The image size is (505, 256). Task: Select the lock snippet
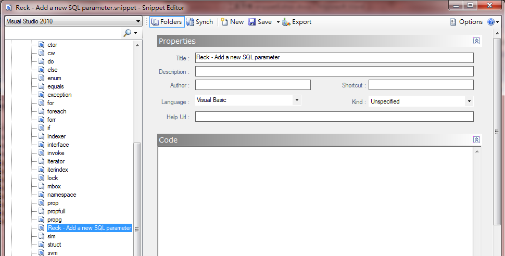coord(53,178)
